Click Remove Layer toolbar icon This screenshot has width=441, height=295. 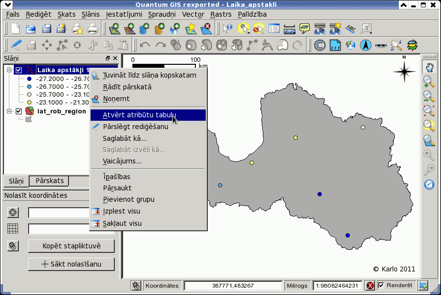[206, 28]
